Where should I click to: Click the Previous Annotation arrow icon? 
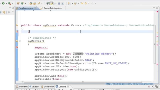(75, 3)
